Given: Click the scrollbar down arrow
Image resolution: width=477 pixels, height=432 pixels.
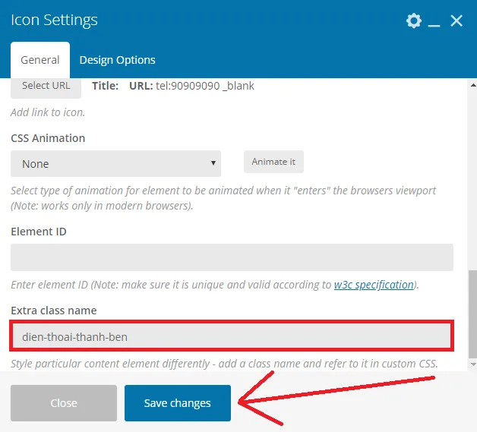Looking at the screenshot, I should tap(473, 364).
